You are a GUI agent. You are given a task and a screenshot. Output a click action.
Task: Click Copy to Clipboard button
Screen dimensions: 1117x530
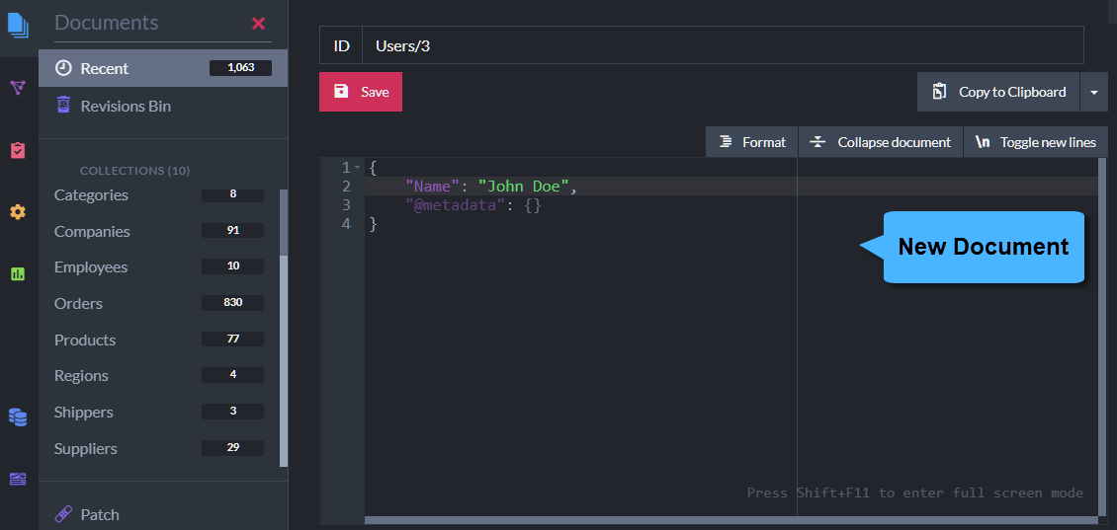[x=998, y=92]
